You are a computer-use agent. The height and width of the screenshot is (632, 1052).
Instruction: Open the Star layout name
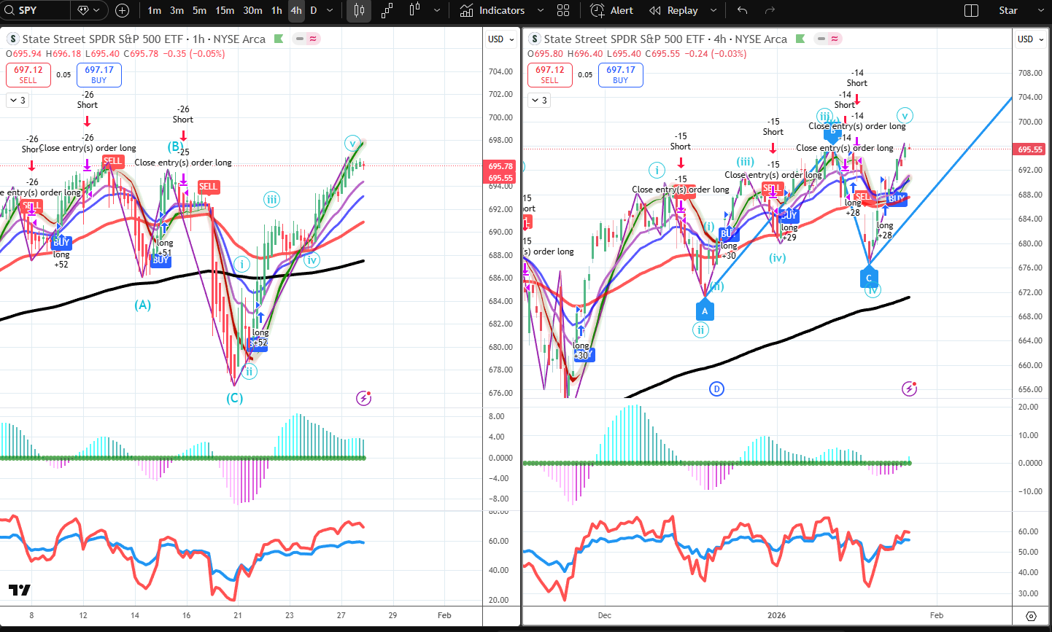coord(1008,10)
